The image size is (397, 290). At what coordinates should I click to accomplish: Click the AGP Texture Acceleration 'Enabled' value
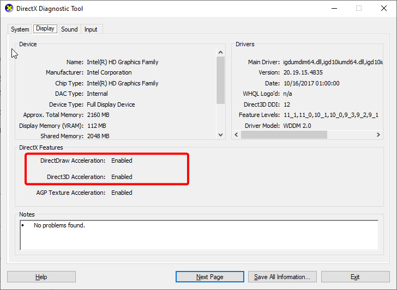pos(122,193)
